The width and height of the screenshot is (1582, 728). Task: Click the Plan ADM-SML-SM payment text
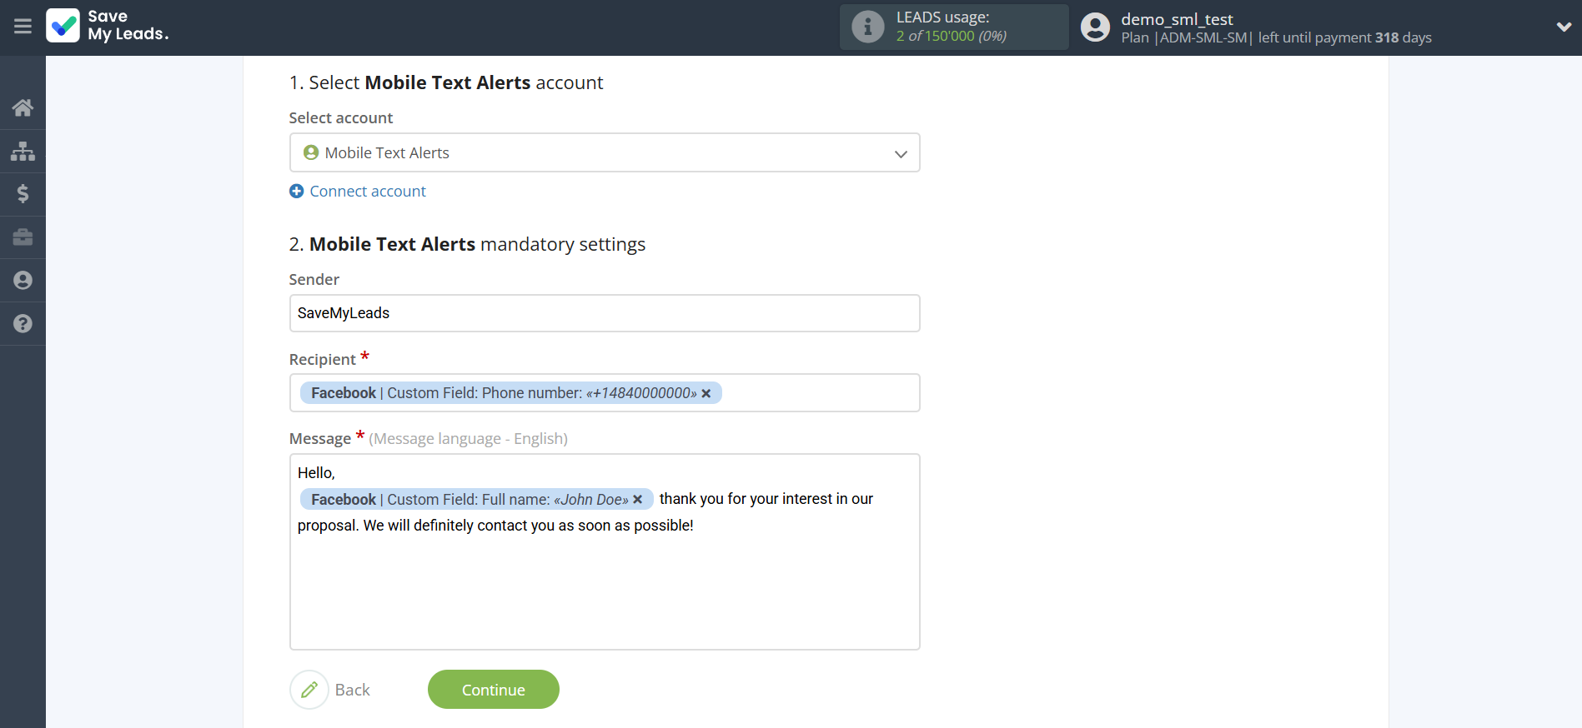point(1276,37)
